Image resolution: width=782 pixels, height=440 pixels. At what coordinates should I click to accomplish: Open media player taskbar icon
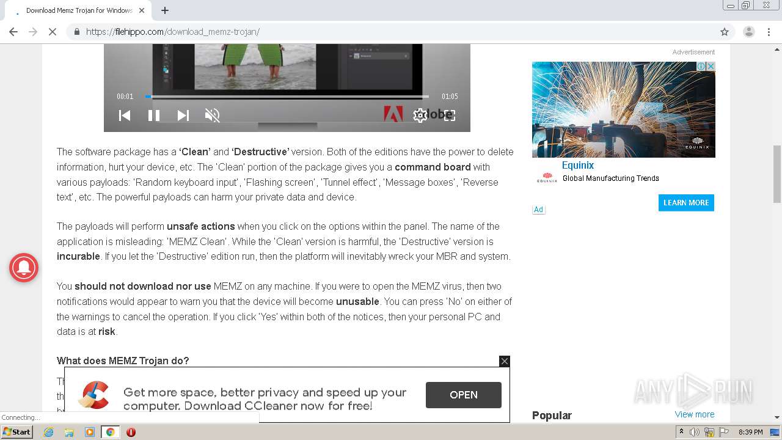90,432
